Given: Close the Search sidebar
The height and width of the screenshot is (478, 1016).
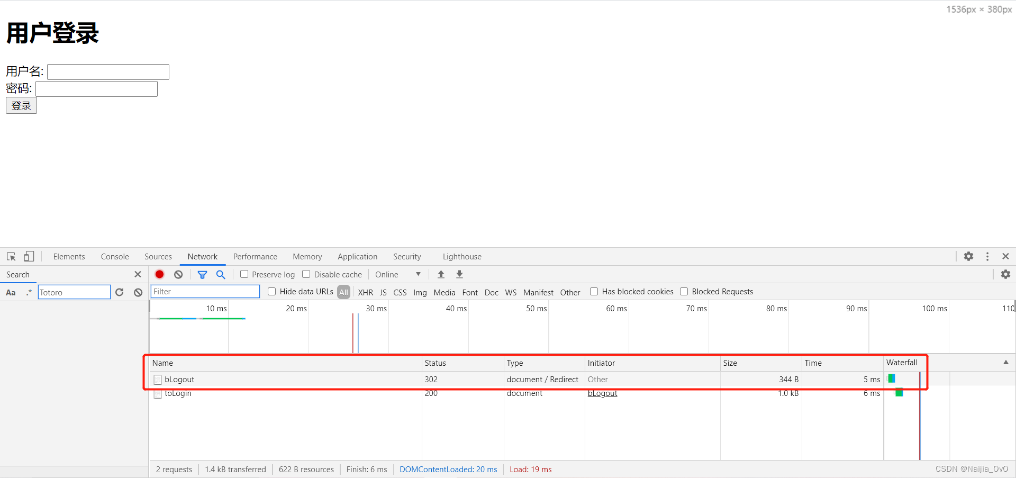Looking at the screenshot, I should point(138,274).
